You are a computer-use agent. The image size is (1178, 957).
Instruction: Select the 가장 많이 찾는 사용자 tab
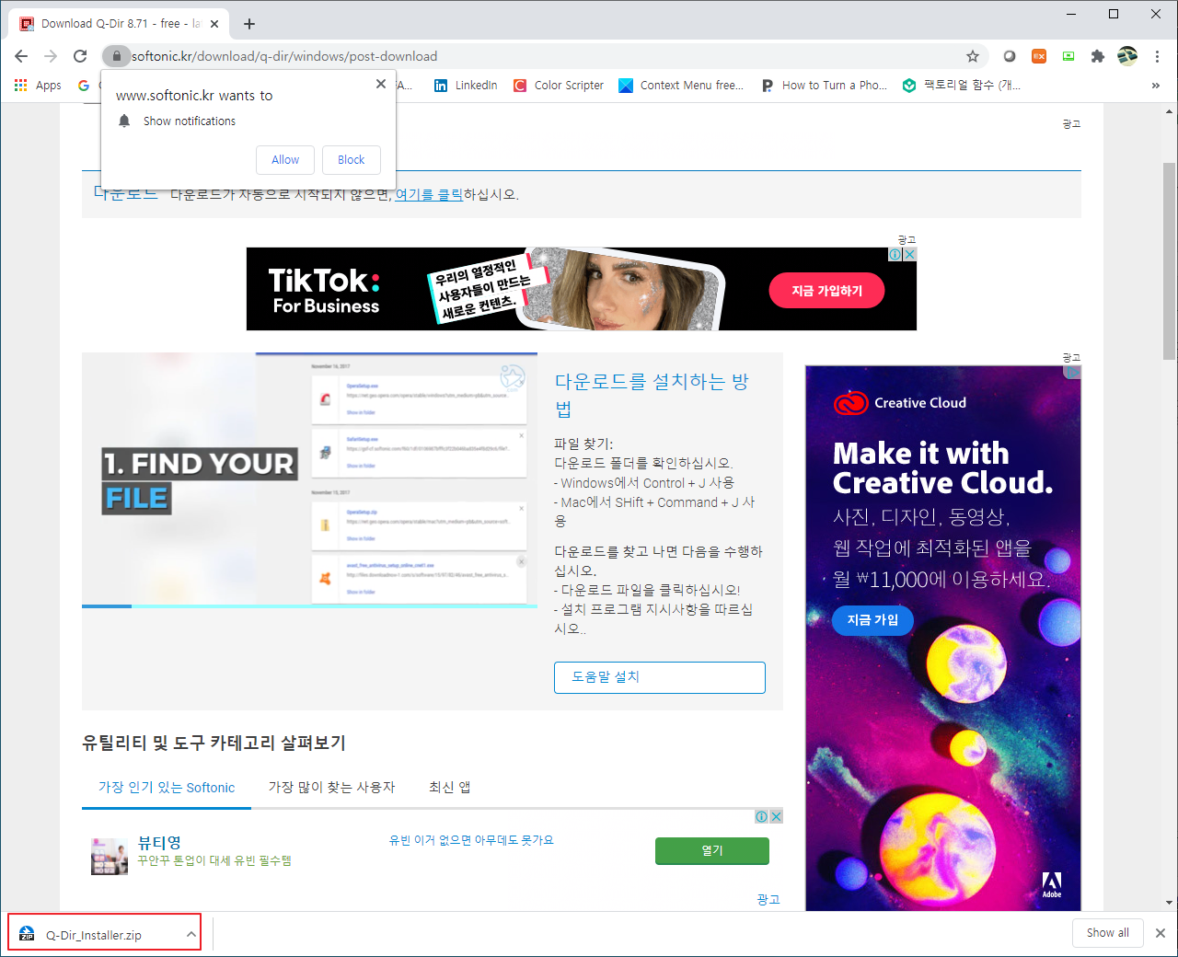click(x=331, y=788)
